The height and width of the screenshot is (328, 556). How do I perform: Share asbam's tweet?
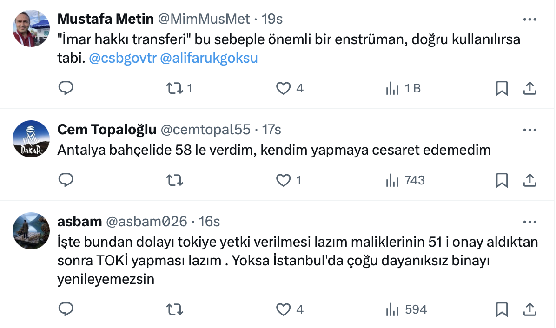530,309
